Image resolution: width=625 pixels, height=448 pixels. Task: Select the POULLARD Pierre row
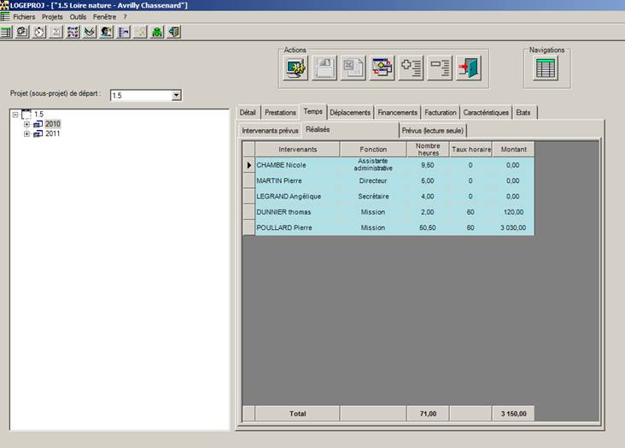[283, 227]
